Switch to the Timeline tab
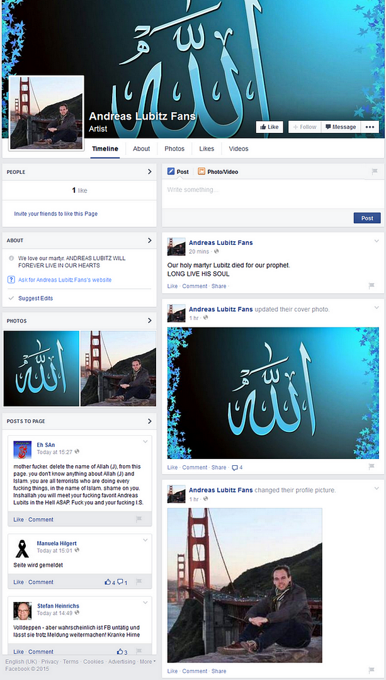 click(105, 149)
